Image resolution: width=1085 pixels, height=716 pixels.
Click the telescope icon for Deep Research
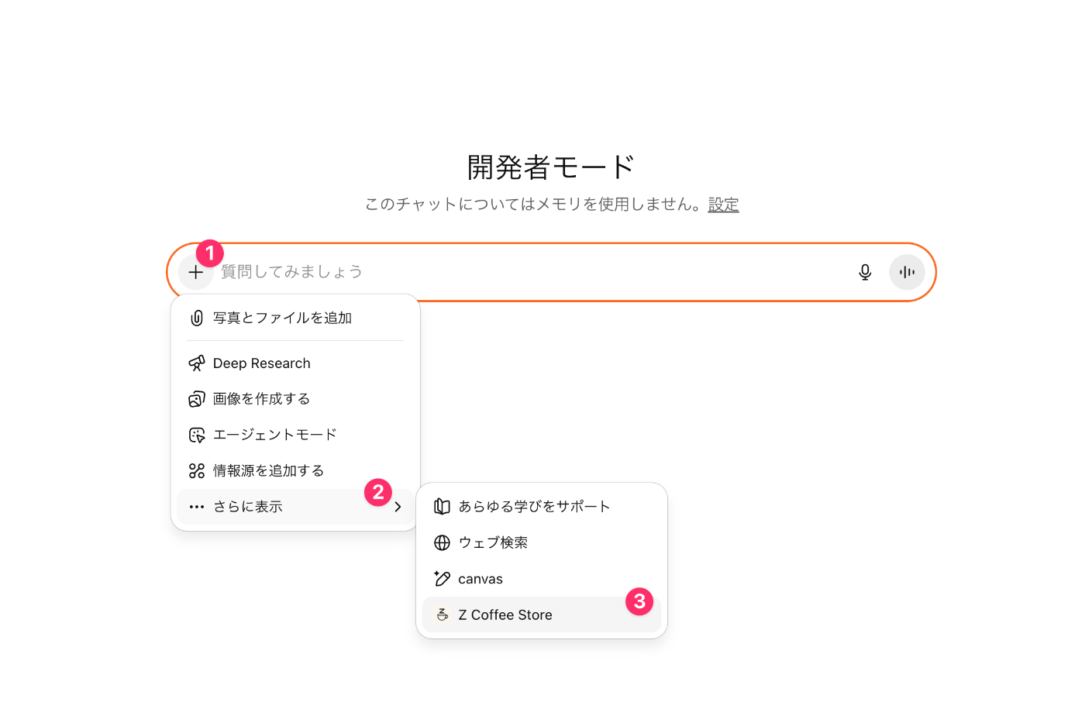click(x=196, y=363)
